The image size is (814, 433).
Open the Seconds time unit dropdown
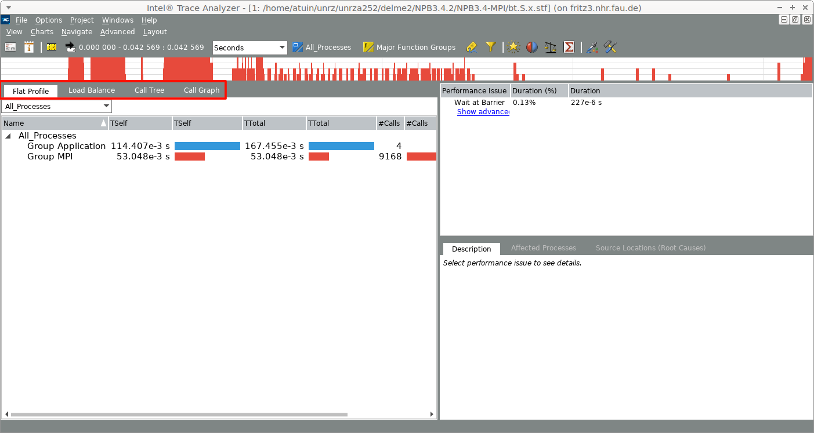250,48
